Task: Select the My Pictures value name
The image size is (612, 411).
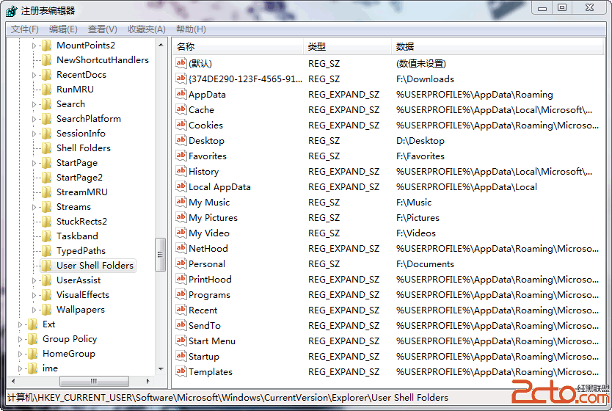Action: click(213, 218)
